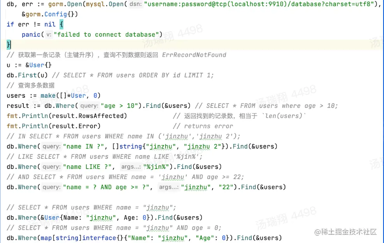Click the comment "查询多条数据"
384x243 pixels.
[x=31, y=86]
